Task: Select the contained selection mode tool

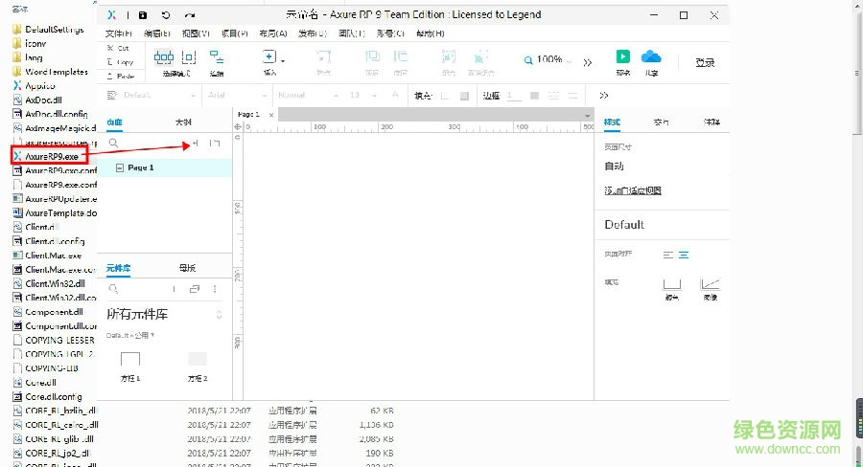Action: point(189,56)
